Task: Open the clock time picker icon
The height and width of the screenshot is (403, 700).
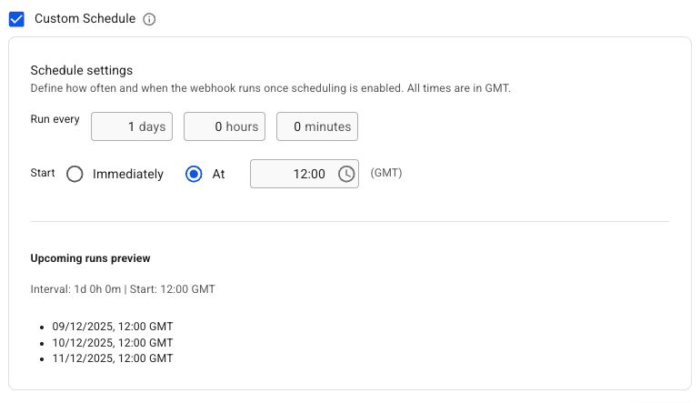Action: tap(346, 174)
